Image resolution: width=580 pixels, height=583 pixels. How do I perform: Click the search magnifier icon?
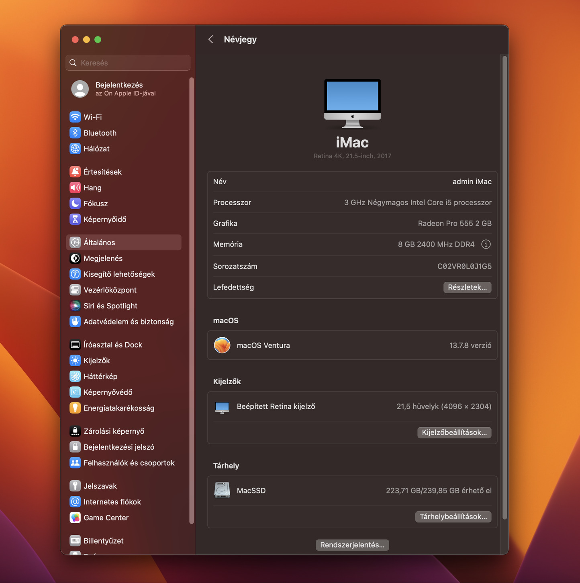73,63
